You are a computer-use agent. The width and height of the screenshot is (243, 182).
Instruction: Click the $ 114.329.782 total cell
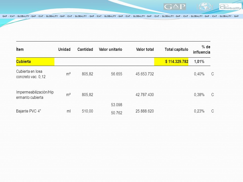click(171, 62)
